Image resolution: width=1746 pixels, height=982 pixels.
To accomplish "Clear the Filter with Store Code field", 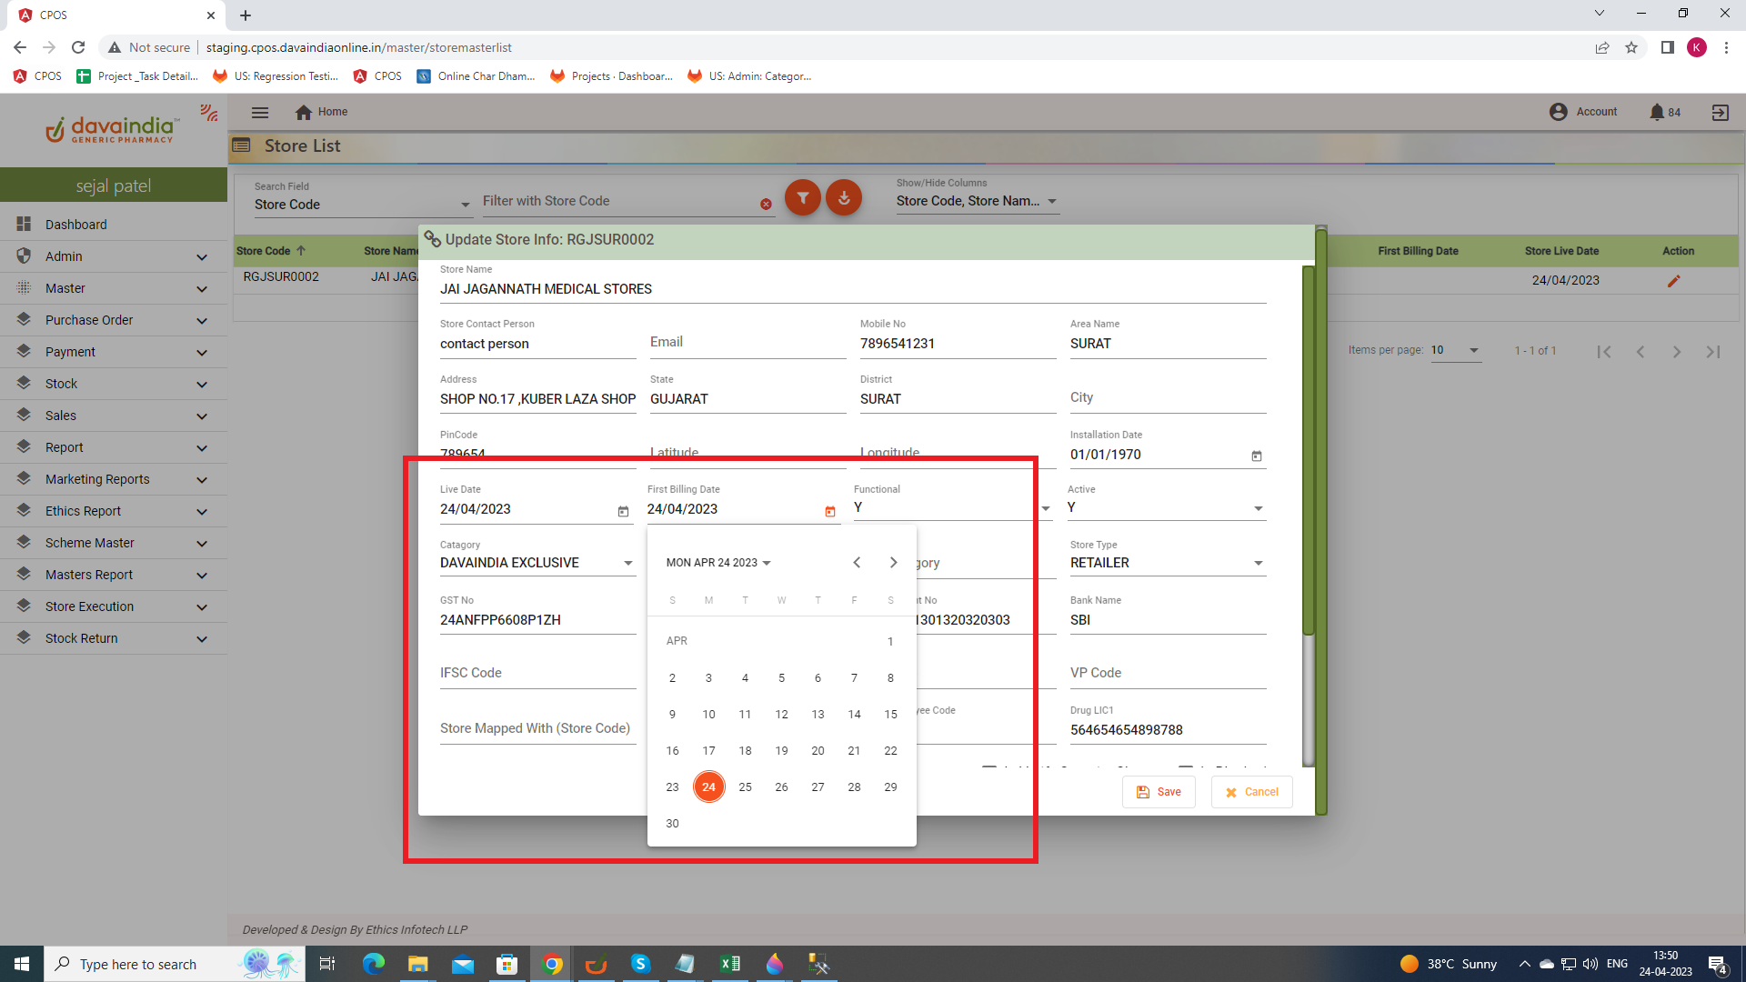I will pos(766,205).
